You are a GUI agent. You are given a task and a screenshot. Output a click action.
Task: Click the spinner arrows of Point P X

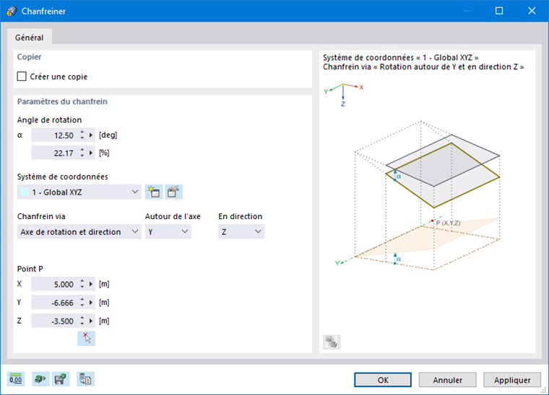click(x=82, y=284)
